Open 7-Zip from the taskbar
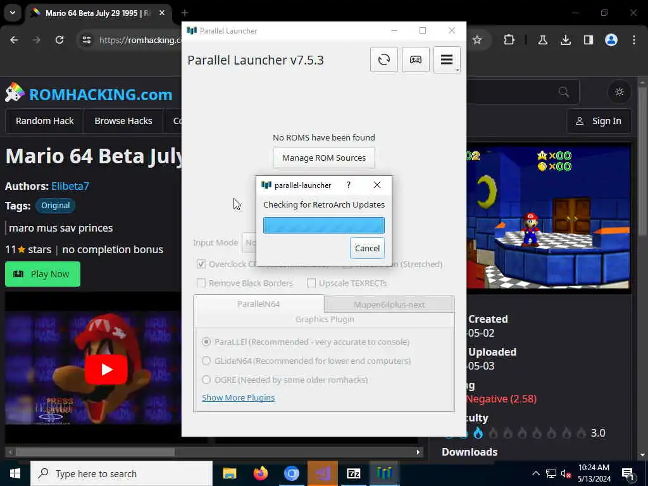Screen dimensions: 648x486 [x=353, y=473]
